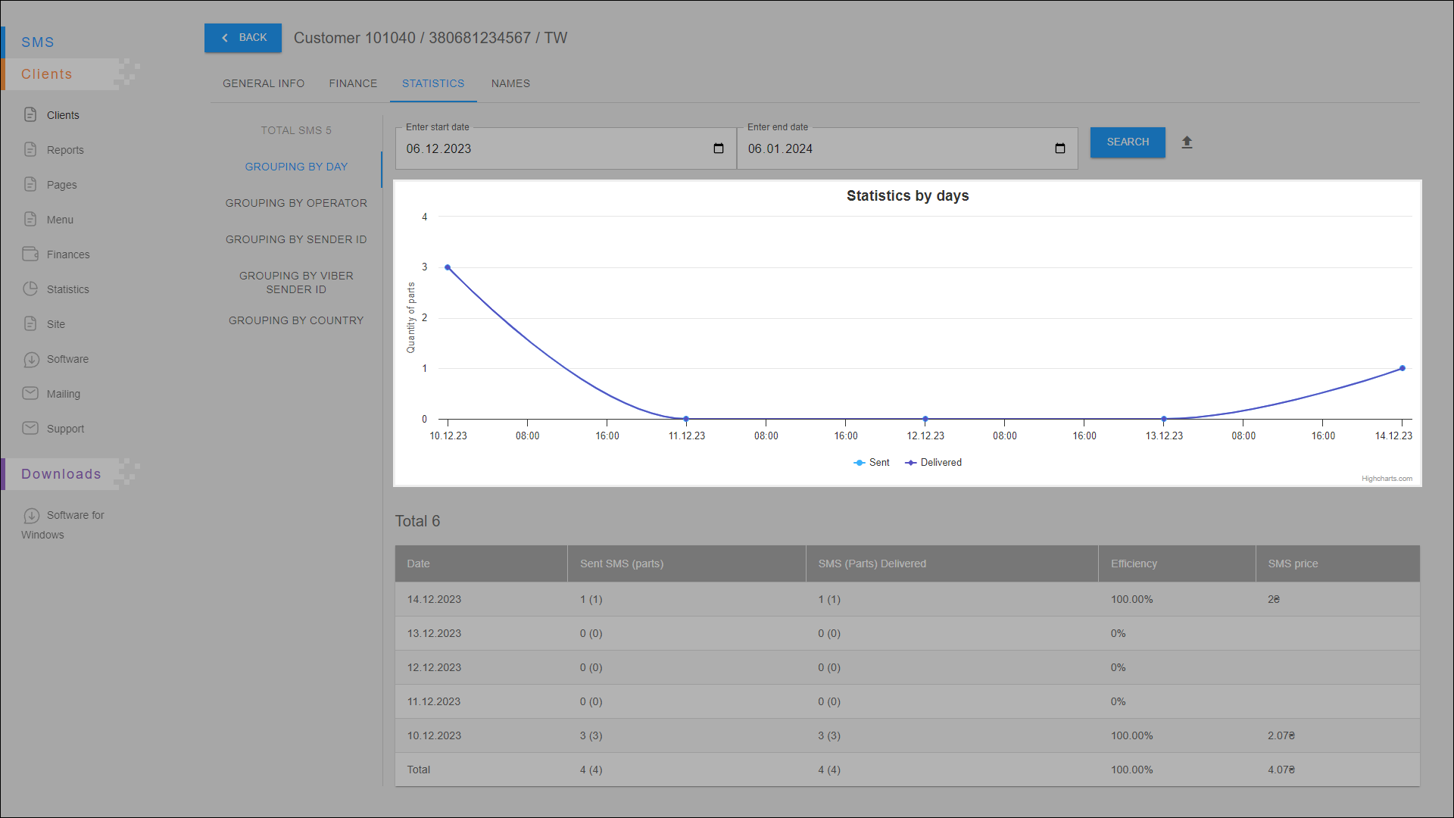
Task: Open the Names tab
Action: tap(510, 83)
